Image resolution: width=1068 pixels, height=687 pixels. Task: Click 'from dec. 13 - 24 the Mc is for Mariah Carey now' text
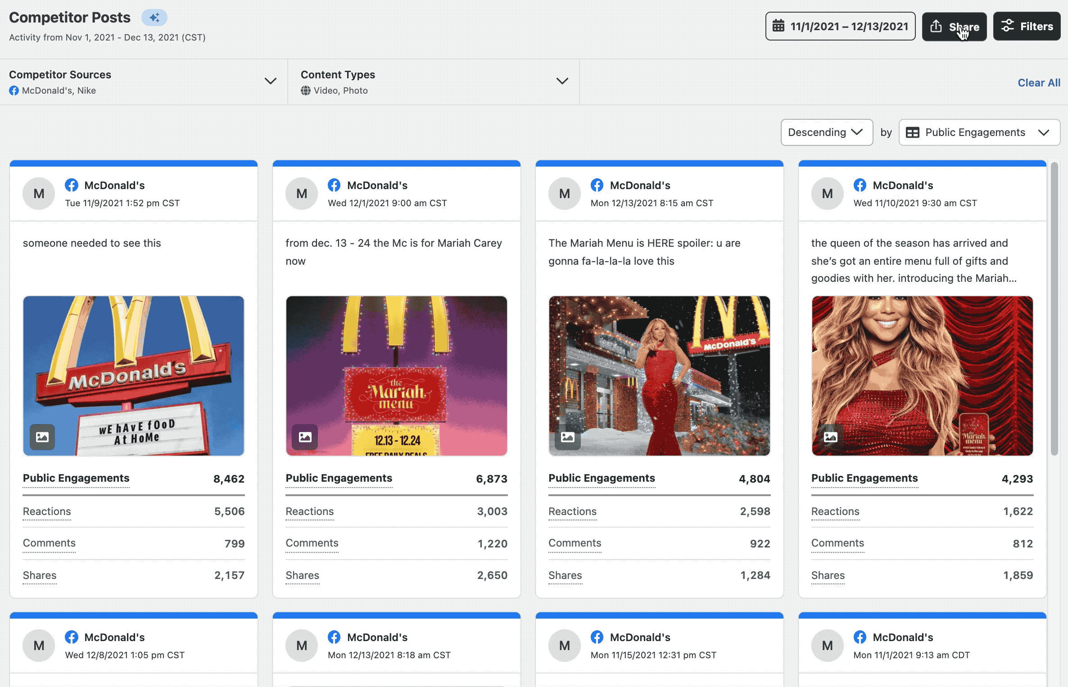394,252
